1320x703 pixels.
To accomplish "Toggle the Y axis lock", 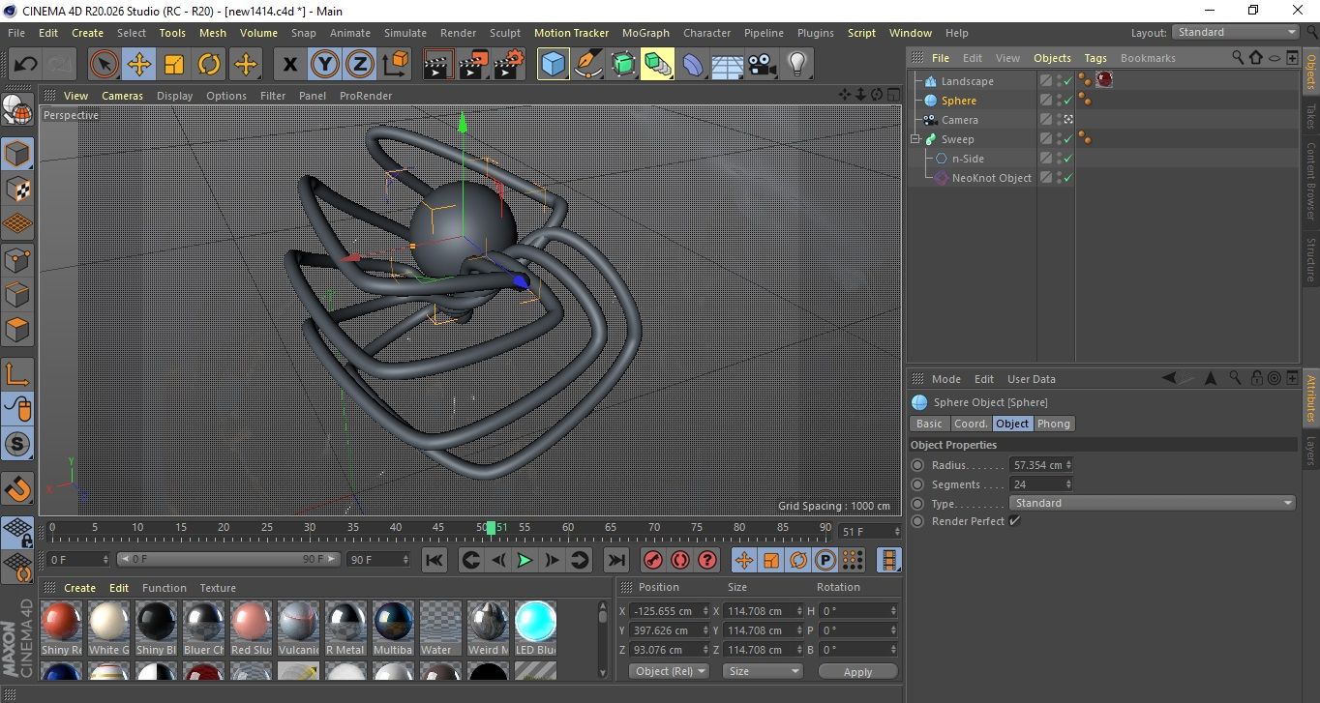I will (324, 65).
